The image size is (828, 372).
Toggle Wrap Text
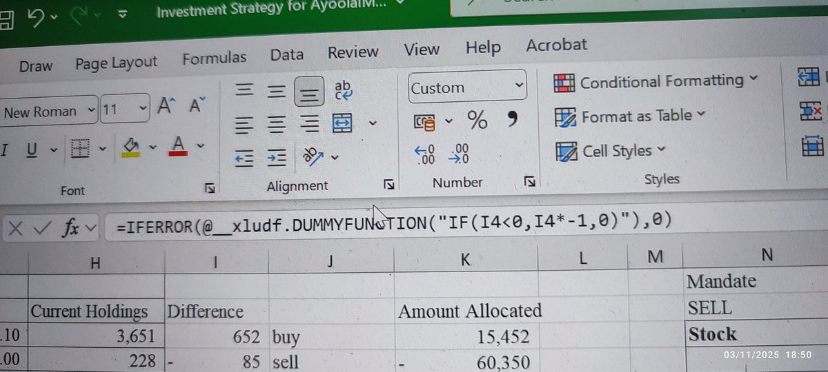coord(343,90)
